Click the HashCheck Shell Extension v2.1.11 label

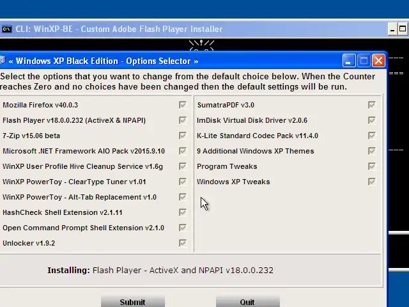(x=63, y=212)
